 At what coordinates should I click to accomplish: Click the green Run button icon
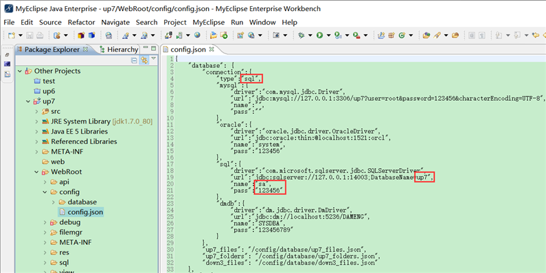click(319, 35)
